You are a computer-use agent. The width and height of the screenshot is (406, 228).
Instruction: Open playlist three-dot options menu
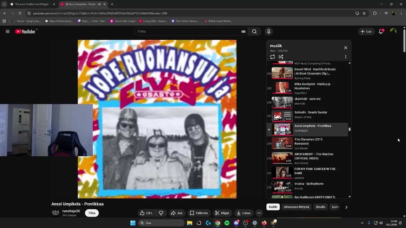[x=346, y=57]
